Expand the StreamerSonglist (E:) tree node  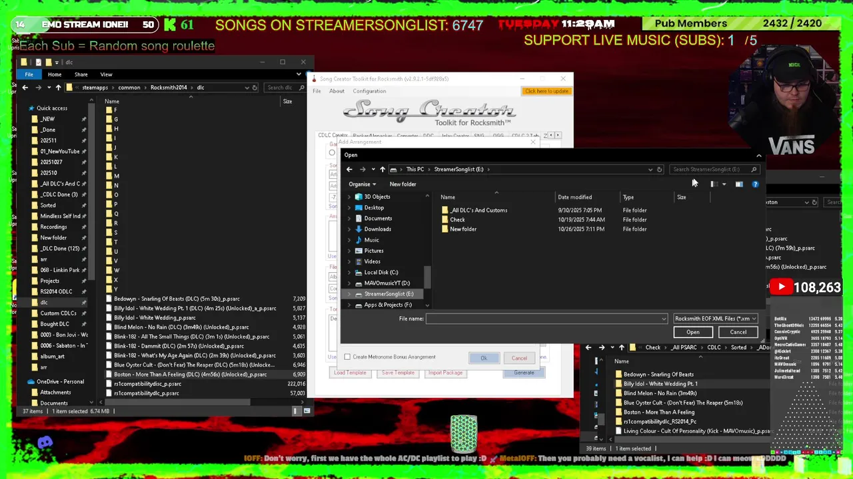tap(349, 294)
